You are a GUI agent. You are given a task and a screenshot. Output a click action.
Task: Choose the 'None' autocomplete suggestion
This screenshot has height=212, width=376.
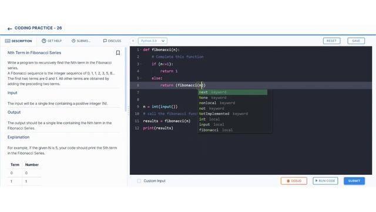click(x=233, y=98)
